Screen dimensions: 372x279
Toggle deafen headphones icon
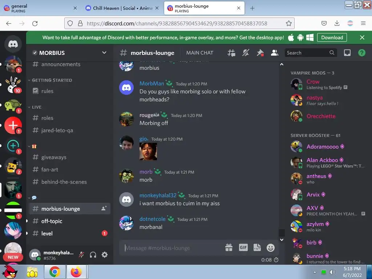pyautogui.click(x=93, y=255)
